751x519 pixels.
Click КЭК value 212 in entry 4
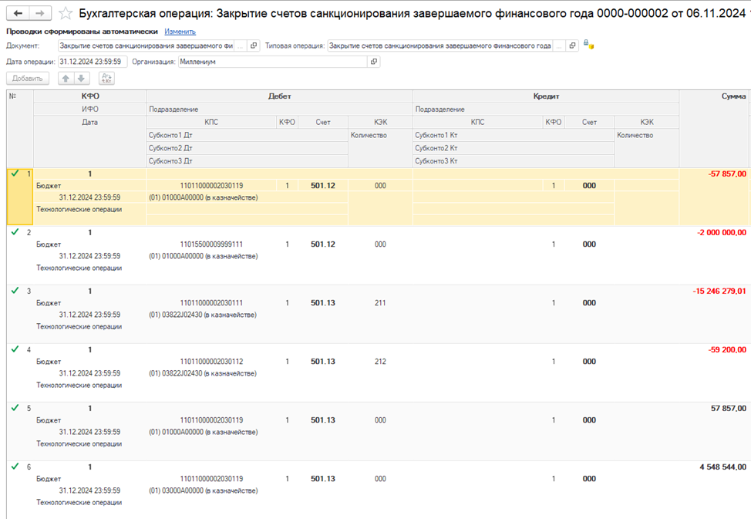pyautogui.click(x=380, y=362)
